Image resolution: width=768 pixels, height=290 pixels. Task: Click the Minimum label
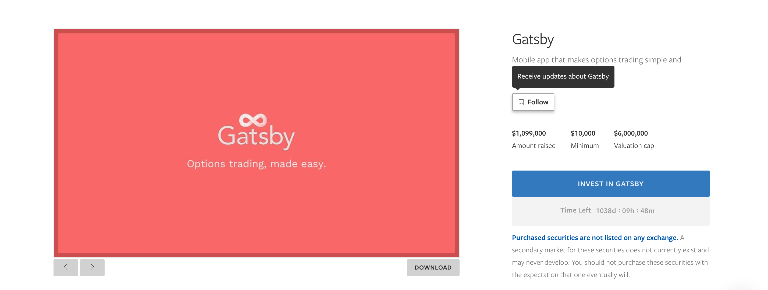coord(585,146)
